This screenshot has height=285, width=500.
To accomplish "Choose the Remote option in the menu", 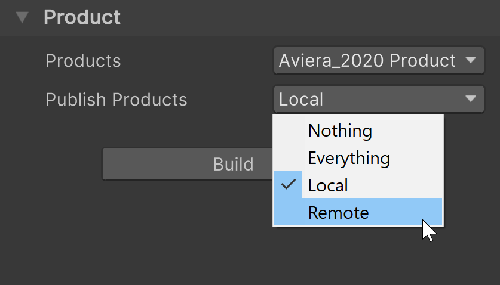I will (x=338, y=213).
